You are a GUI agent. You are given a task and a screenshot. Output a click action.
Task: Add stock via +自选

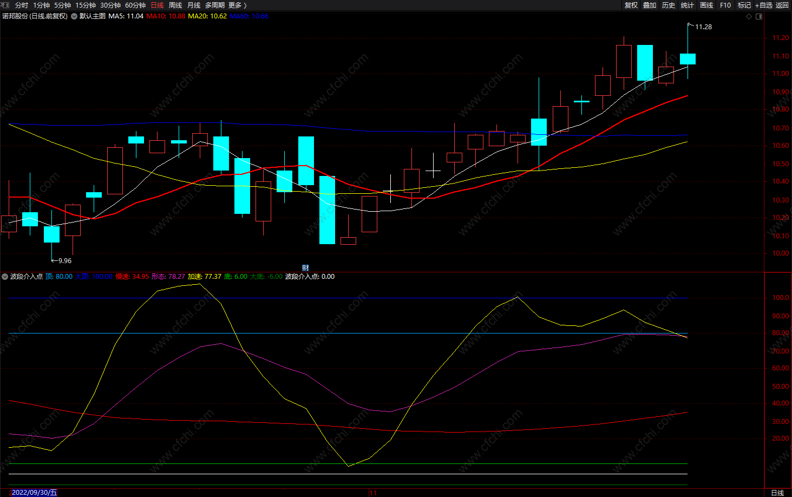(764, 5)
